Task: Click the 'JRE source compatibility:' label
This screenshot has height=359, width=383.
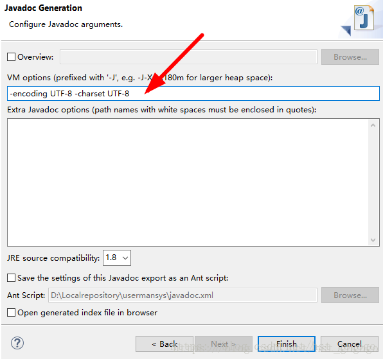Action: point(53,258)
